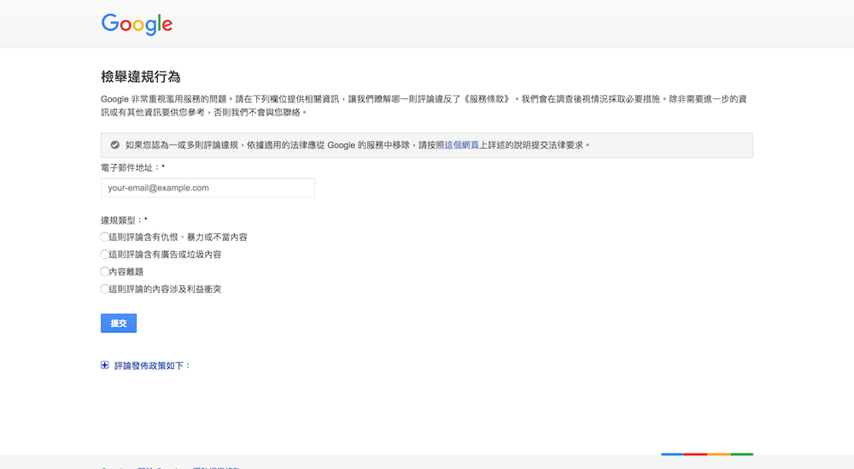
Task: Focus the 電子郵件地址 email input field
Action: 208,188
